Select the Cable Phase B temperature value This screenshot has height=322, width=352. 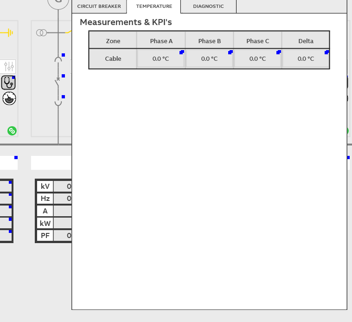pyautogui.click(x=209, y=59)
